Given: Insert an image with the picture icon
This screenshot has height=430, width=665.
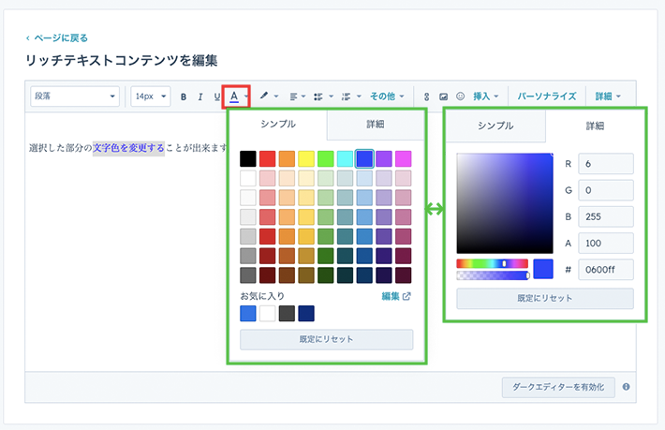Looking at the screenshot, I should pyautogui.click(x=443, y=96).
